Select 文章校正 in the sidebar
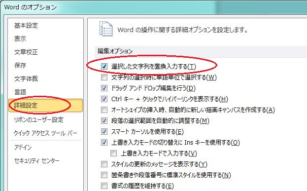This screenshot has width=307, height=191. [x=26, y=52]
